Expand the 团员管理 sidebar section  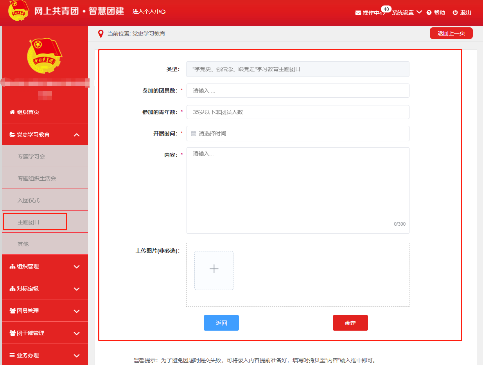[77, 311]
